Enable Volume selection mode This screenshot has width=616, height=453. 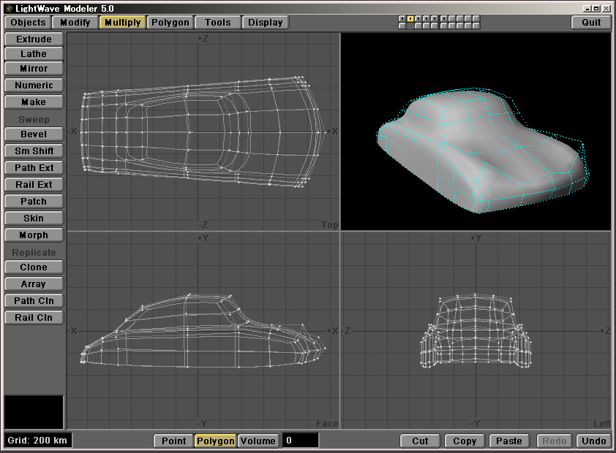pyautogui.click(x=258, y=441)
